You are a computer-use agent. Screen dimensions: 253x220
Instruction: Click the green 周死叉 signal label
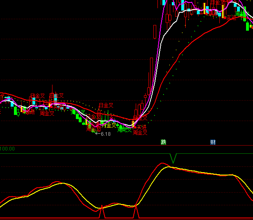coord(124,130)
